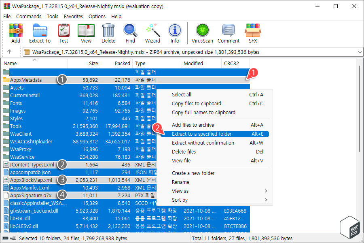The height and width of the screenshot is (243, 364).
Task: Click the libEGL.dll file icon
Action: [6, 218]
